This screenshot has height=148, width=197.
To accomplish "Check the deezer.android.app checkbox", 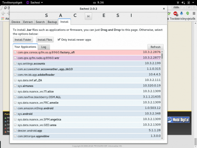I will (15, 131).
